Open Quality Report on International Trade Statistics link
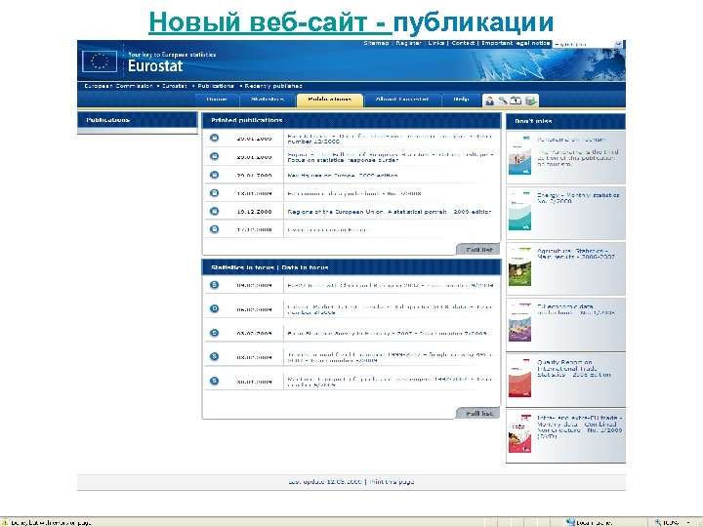Screen dimensions: 703x527 point(574,368)
